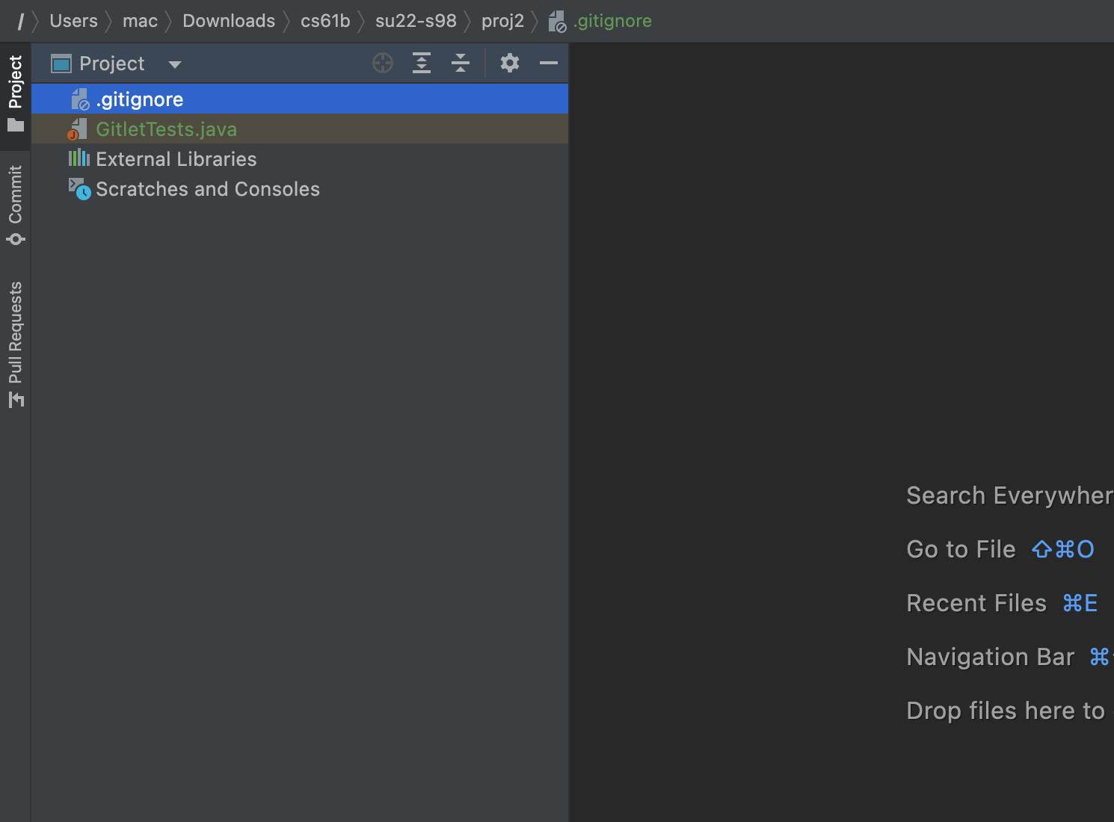Click the .gitignore file icon in tree
Viewport: 1114px width, 822px height.
79,99
